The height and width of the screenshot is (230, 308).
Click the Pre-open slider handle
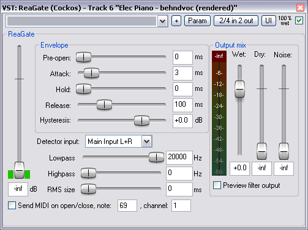pyautogui.click(x=83, y=57)
